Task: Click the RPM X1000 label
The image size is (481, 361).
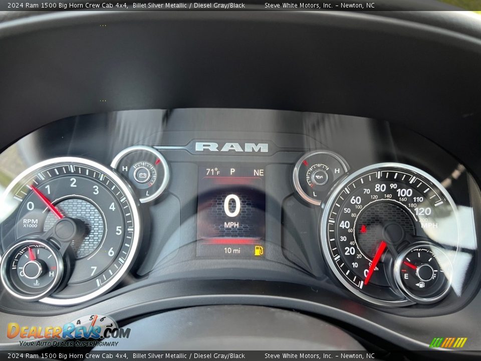Action: (30, 223)
